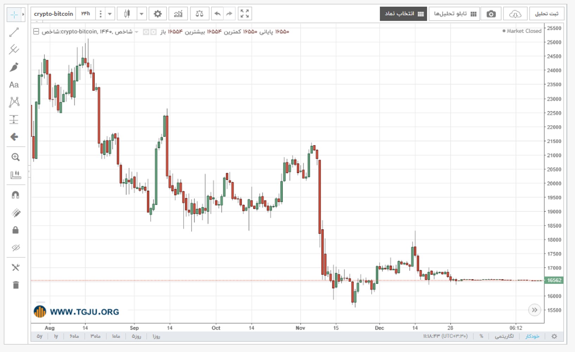Select the brush drawing tool
The image size is (575, 352).
coord(14,67)
